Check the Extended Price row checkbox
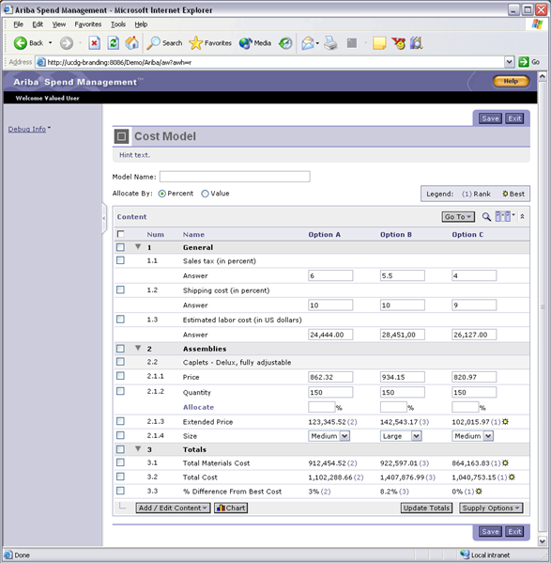The width and height of the screenshot is (551, 563). 120,421
